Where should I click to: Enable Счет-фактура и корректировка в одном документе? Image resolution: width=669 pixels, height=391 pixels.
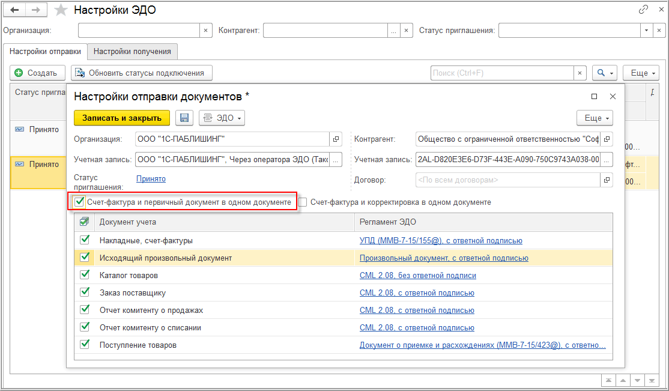(x=303, y=202)
